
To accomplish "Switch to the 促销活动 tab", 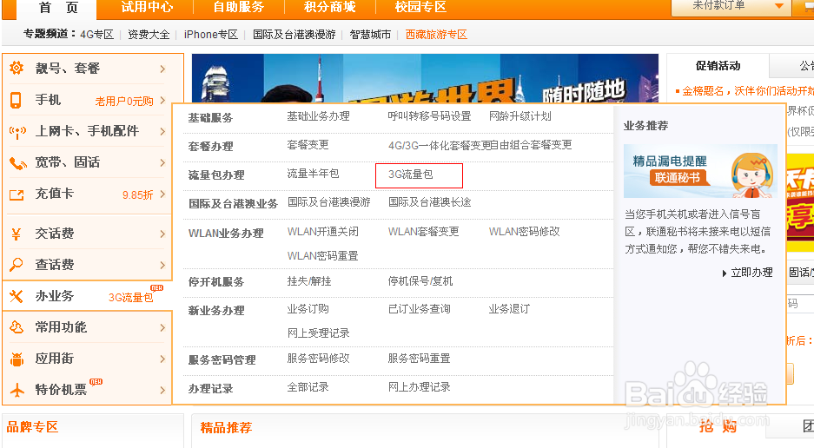I will pyautogui.click(x=718, y=66).
